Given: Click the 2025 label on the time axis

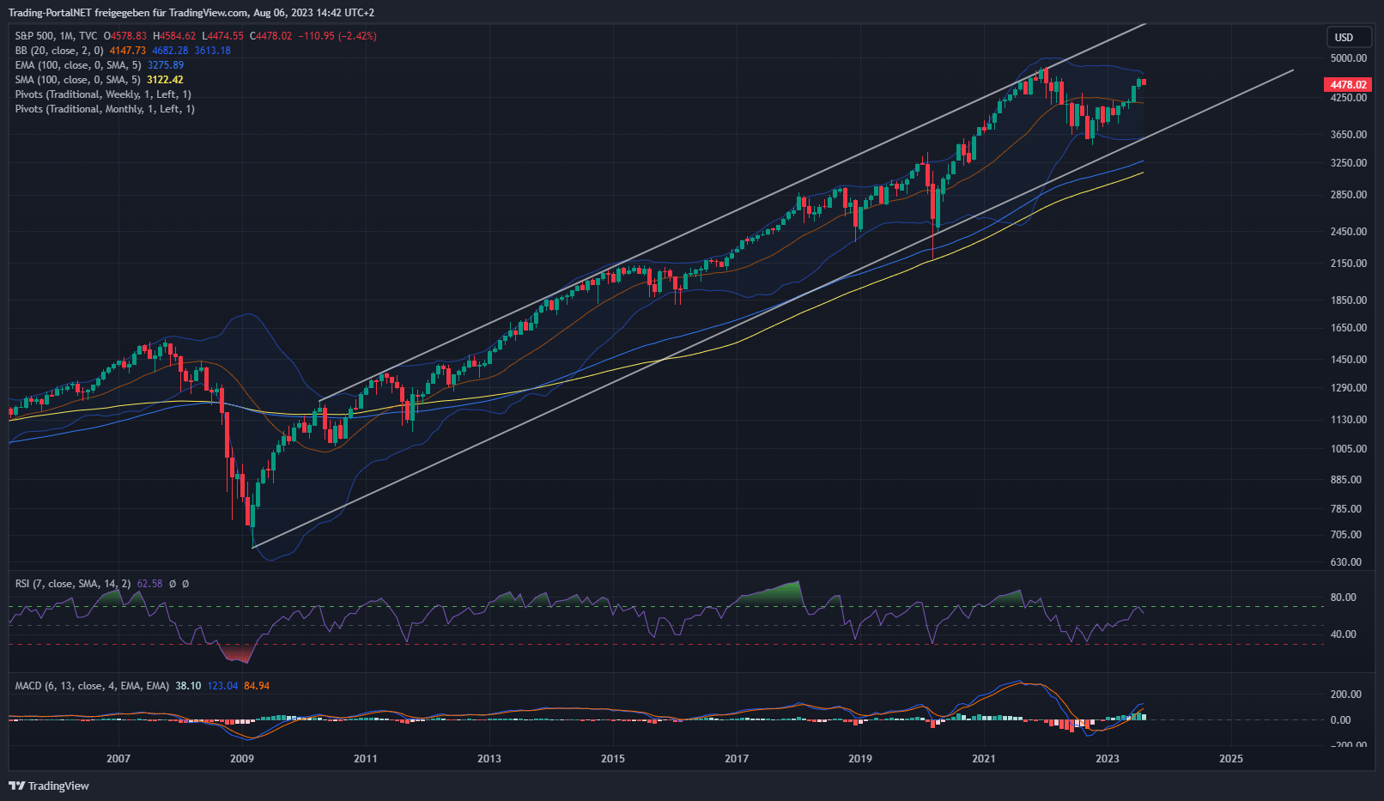Looking at the screenshot, I should tap(1231, 758).
